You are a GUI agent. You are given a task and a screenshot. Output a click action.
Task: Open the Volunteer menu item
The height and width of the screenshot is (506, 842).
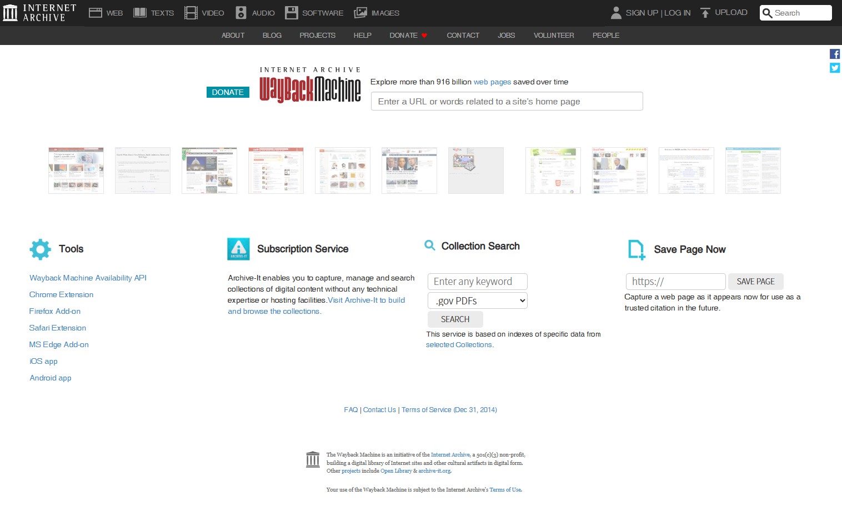554,36
